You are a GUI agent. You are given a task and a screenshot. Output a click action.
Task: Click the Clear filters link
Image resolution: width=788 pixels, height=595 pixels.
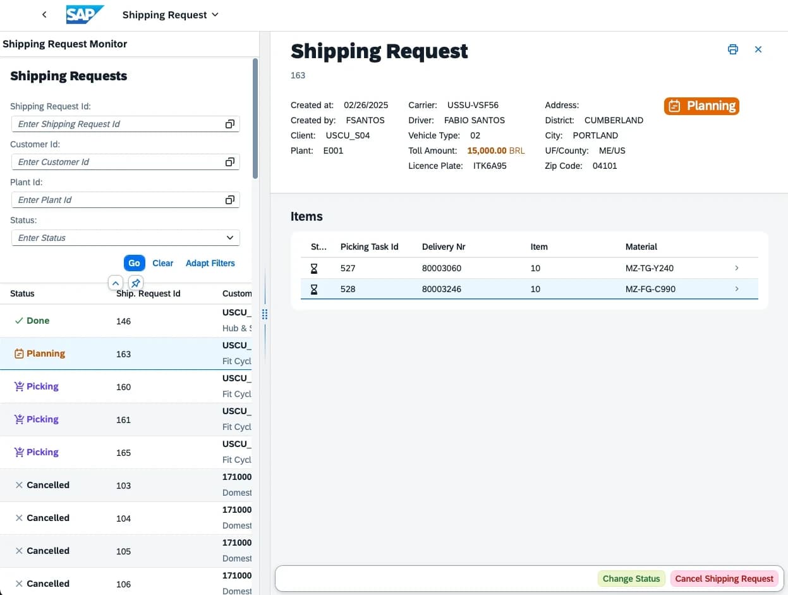(x=162, y=263)
